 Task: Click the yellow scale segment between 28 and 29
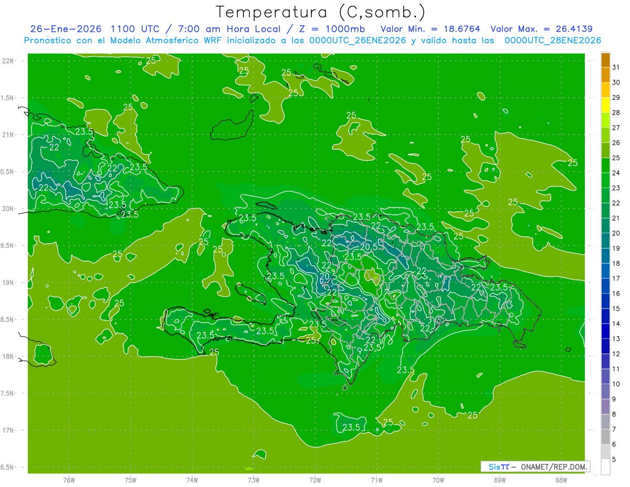coord(605,105)
